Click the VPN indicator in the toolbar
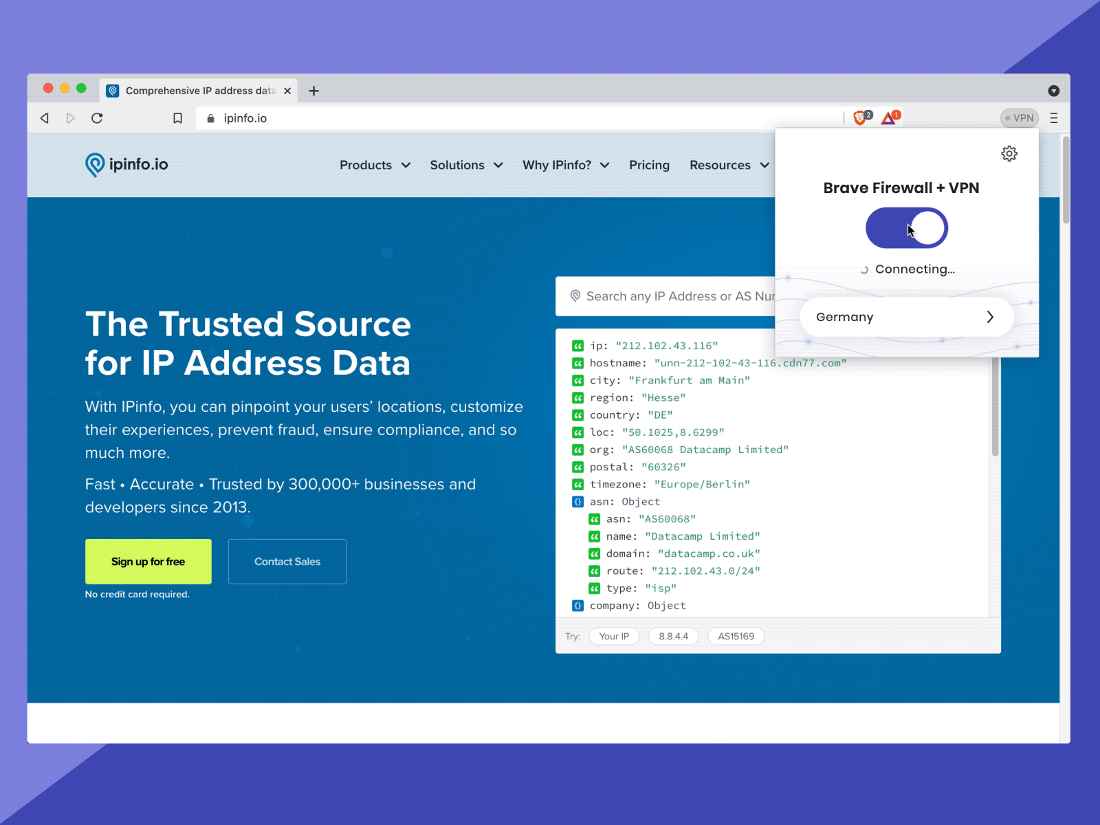 tap(1019, 118)
